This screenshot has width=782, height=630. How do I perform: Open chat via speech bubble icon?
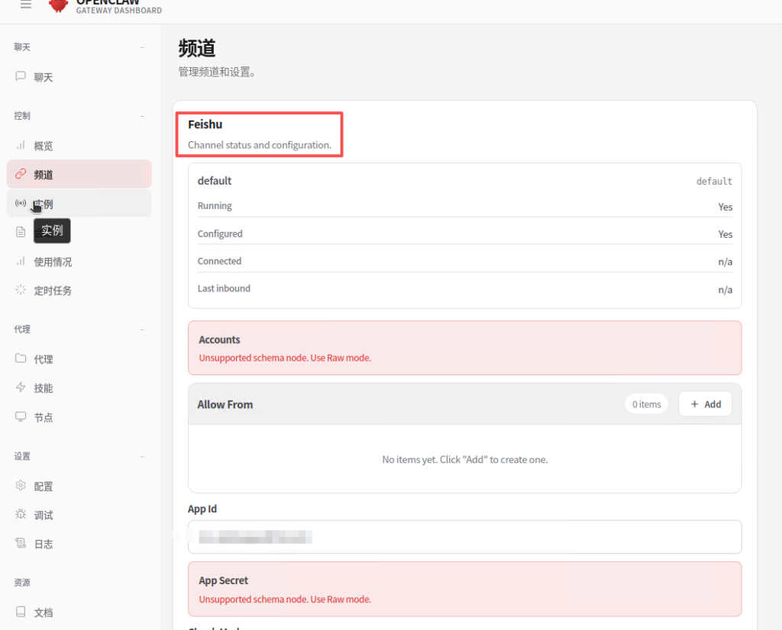point(21,76)
